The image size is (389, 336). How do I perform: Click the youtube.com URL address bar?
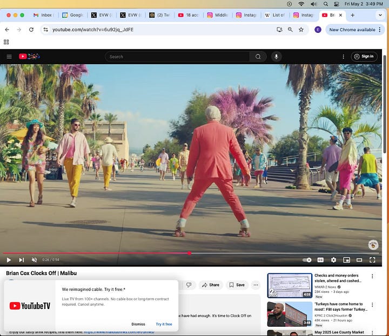(x=93, y=30)
